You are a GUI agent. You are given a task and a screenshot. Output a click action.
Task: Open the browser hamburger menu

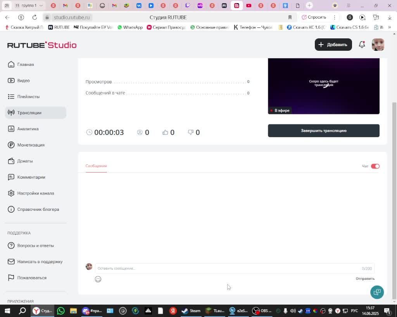(x=349, y=5)
